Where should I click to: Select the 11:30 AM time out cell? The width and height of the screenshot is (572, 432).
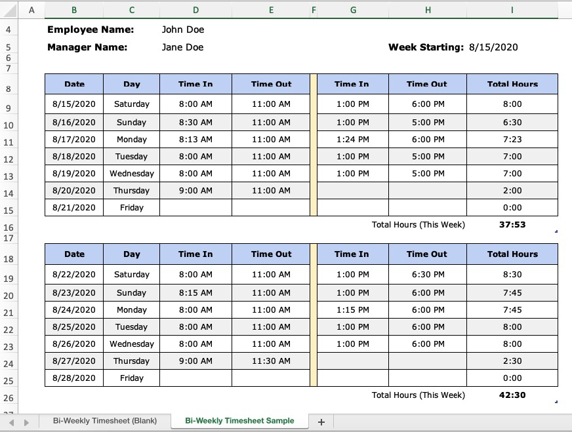pyautogui.click(x=271, y=361)
